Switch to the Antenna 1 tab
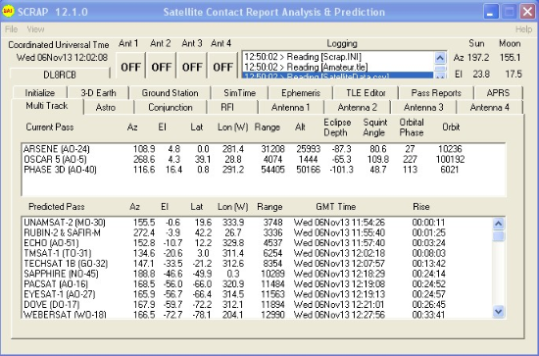 click(290, 107)
